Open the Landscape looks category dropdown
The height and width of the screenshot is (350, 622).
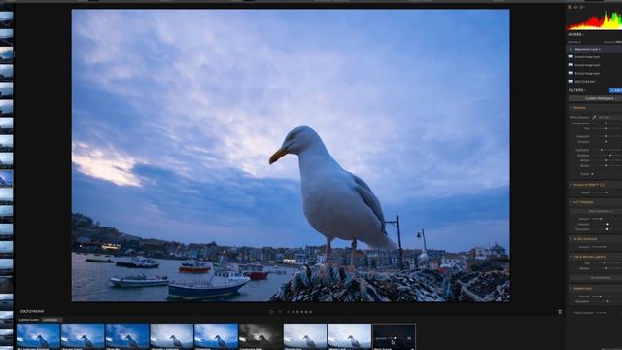click(52, 320)
